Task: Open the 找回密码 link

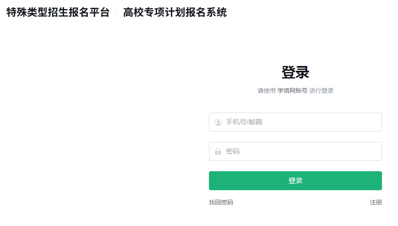Action: tap(221, 202)
